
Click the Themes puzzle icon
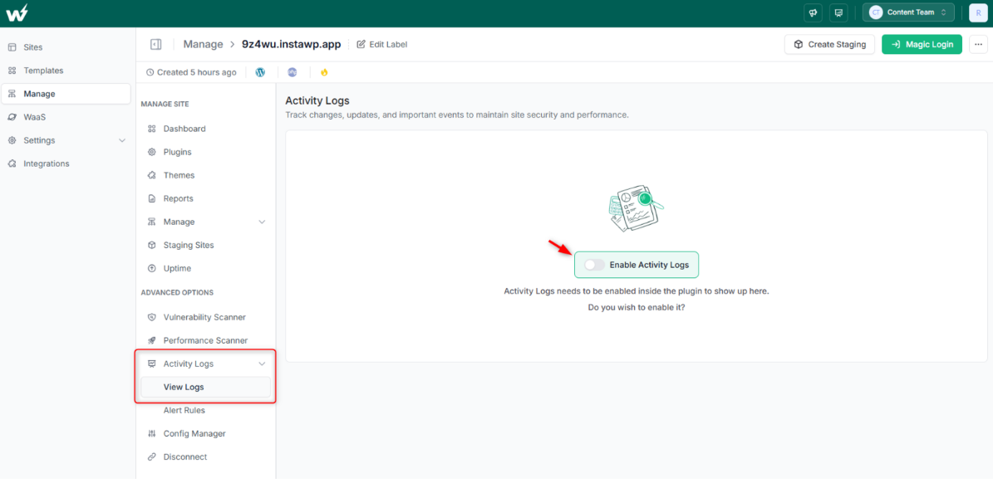point(152,175)
